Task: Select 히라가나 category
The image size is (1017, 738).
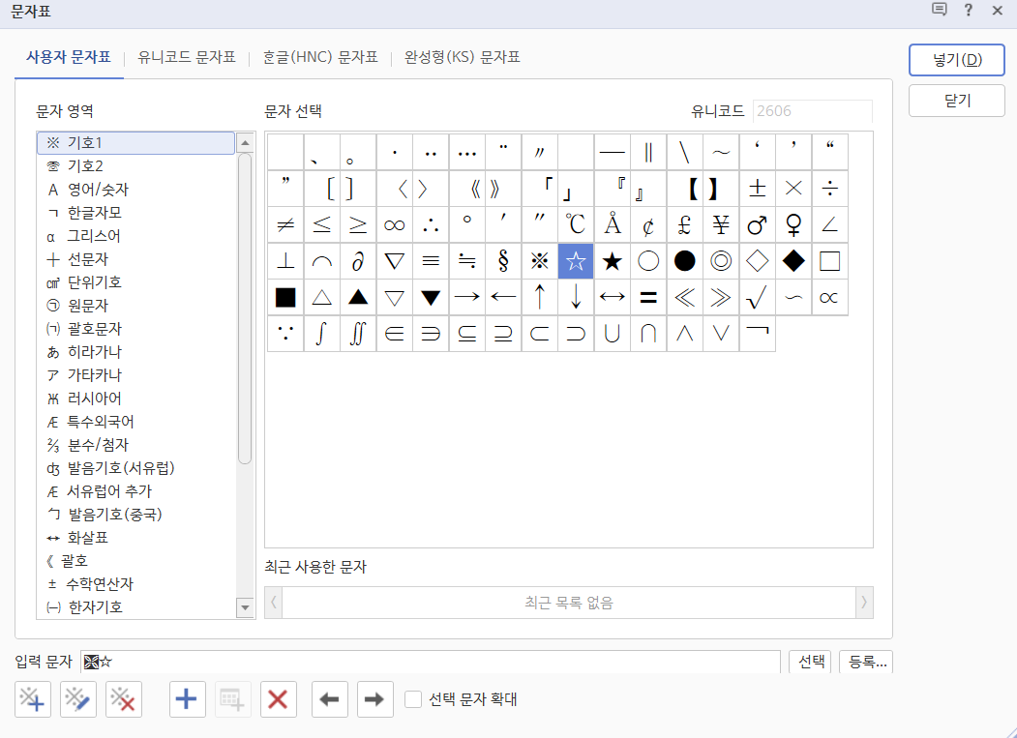Action: coord(135,352)
